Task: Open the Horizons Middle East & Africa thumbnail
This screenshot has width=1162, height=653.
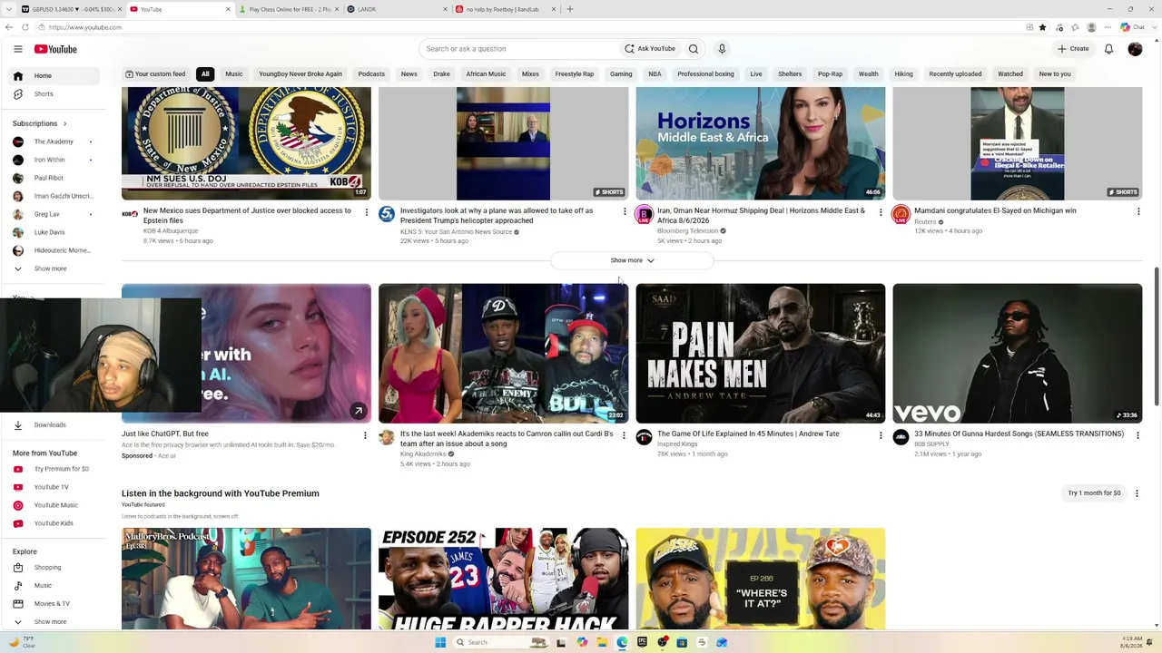Action: (x=761, y=143)
